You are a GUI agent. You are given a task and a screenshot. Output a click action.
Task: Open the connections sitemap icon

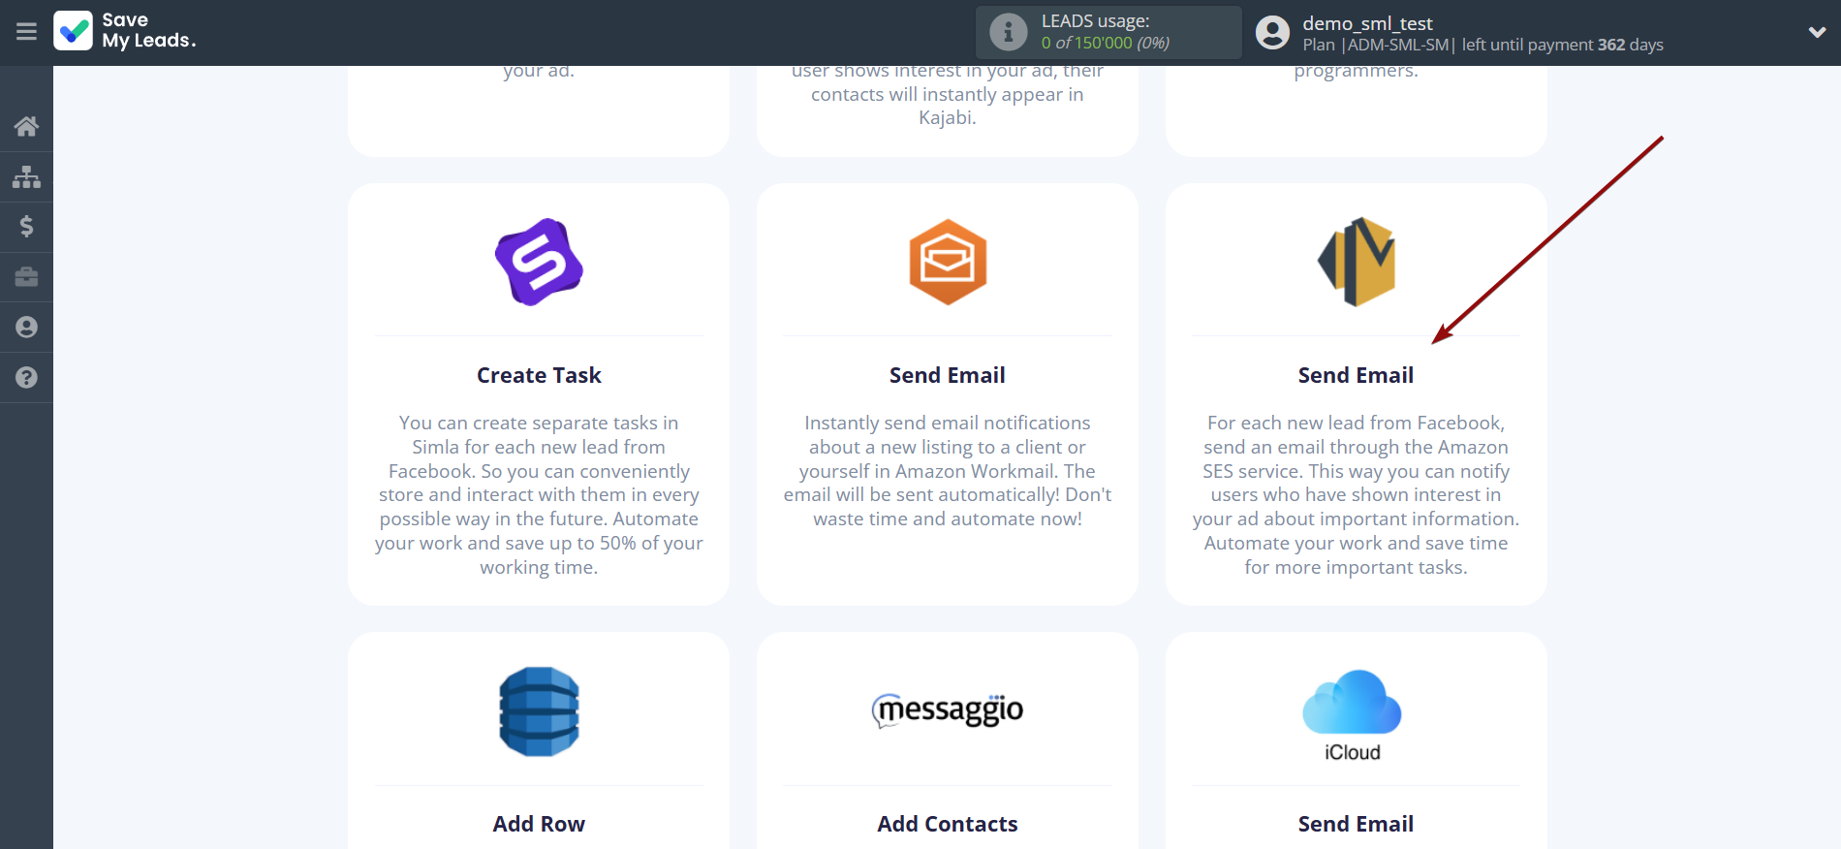[x=26, y=176]
